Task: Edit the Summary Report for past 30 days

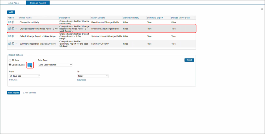Action: tap(9, 43)
